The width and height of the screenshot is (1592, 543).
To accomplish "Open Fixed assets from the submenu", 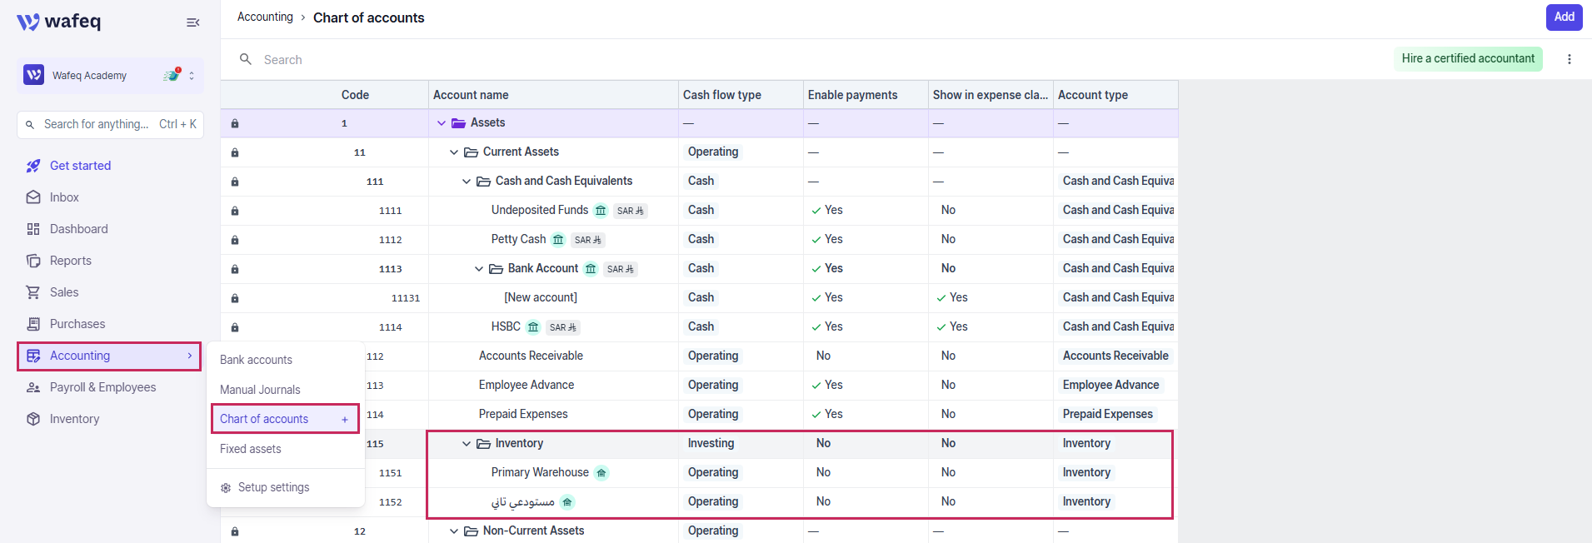I will click(250, 449).
